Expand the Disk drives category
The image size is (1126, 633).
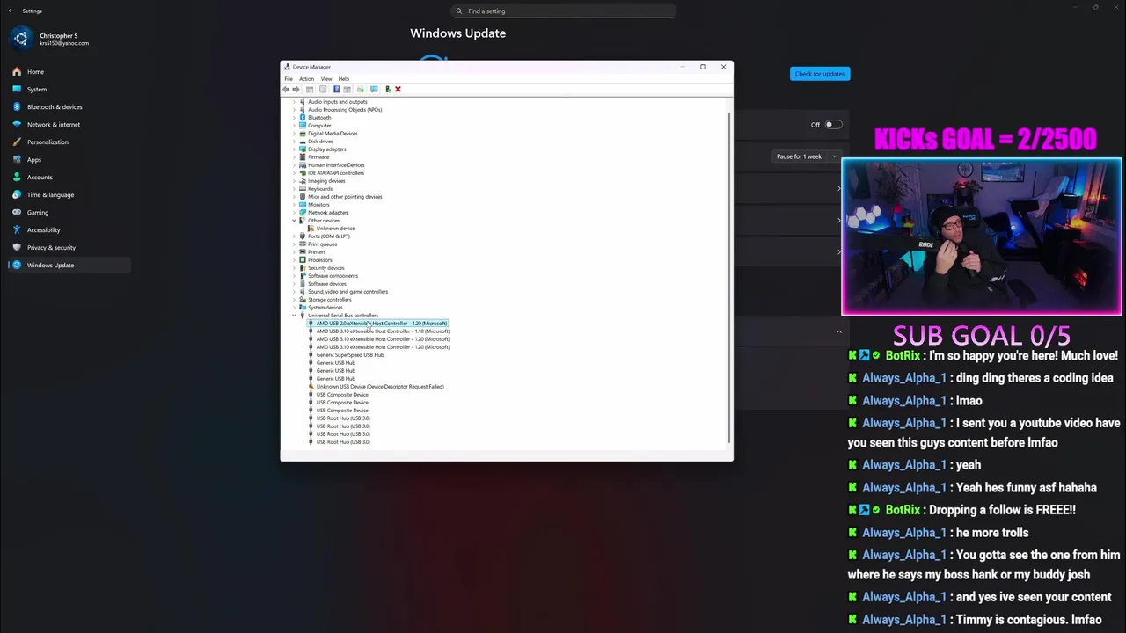click(x=294, y=141)
